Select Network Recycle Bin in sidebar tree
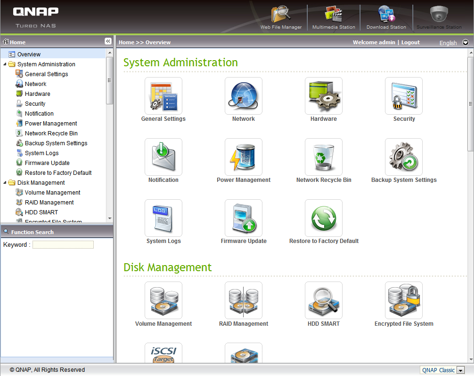The image size is (474, 376). 51,133
